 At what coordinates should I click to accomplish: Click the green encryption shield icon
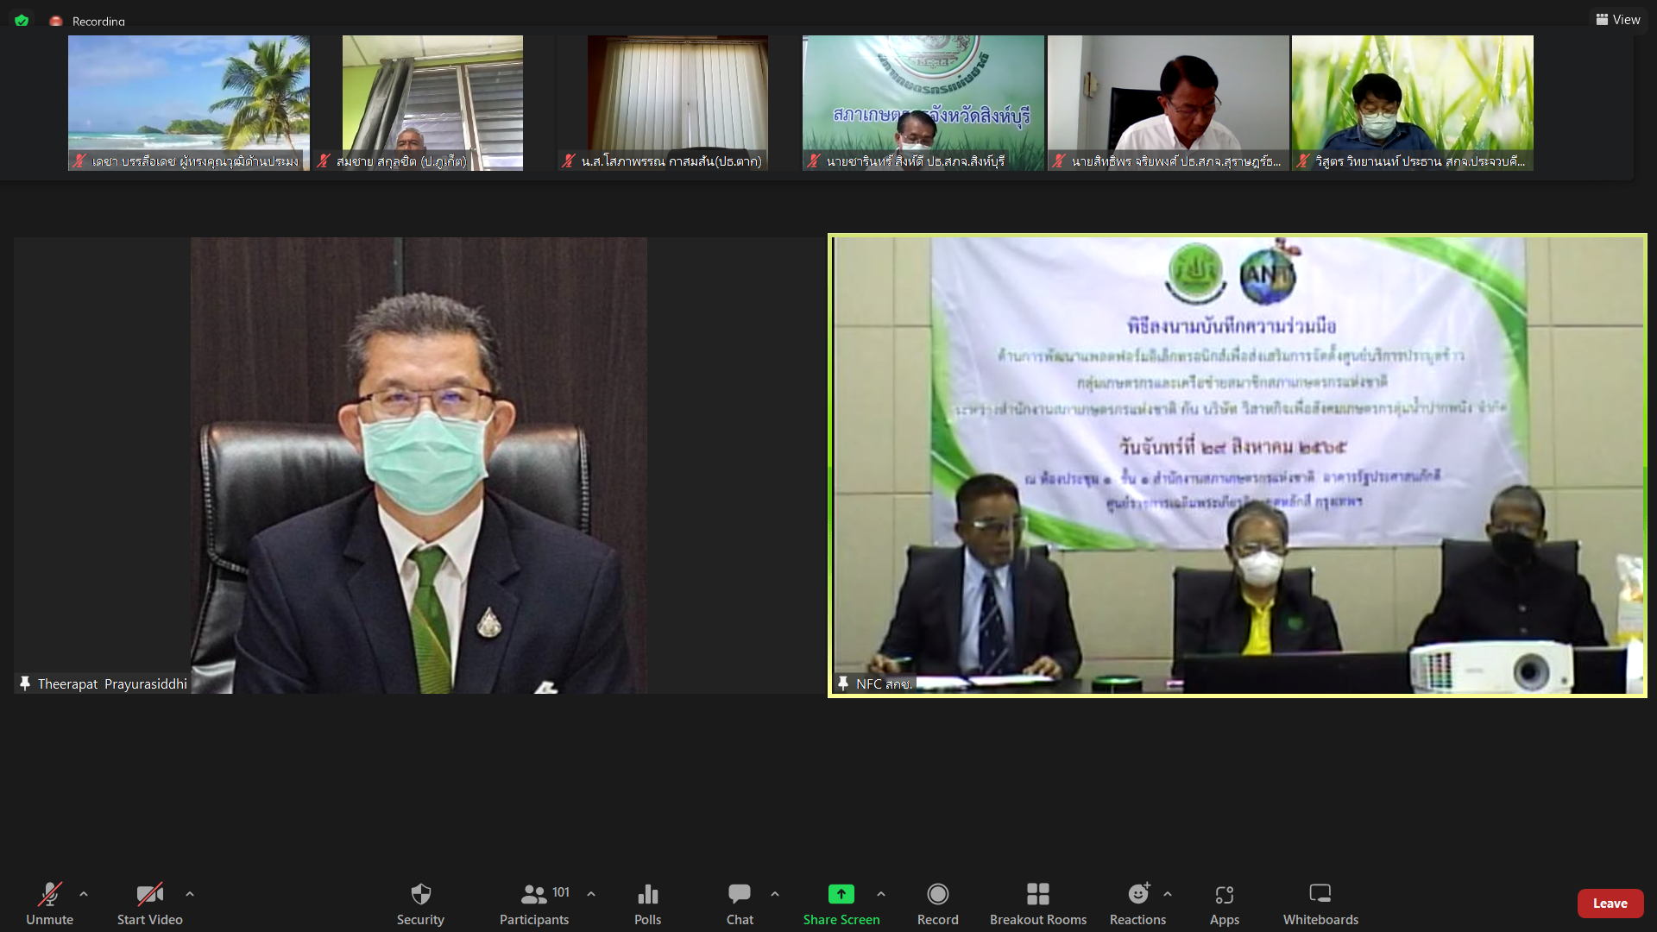22,21
